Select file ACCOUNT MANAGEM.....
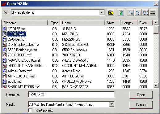The height and width of the screenshot is (114, 160). [x=27, y=66]
